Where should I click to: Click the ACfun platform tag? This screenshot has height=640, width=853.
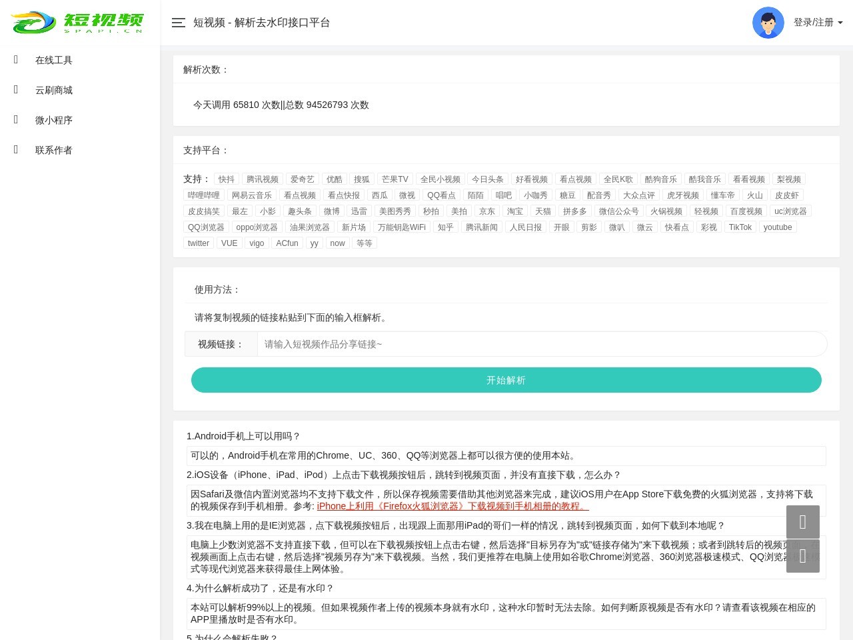pyautogui.click(x=287, y=243)
